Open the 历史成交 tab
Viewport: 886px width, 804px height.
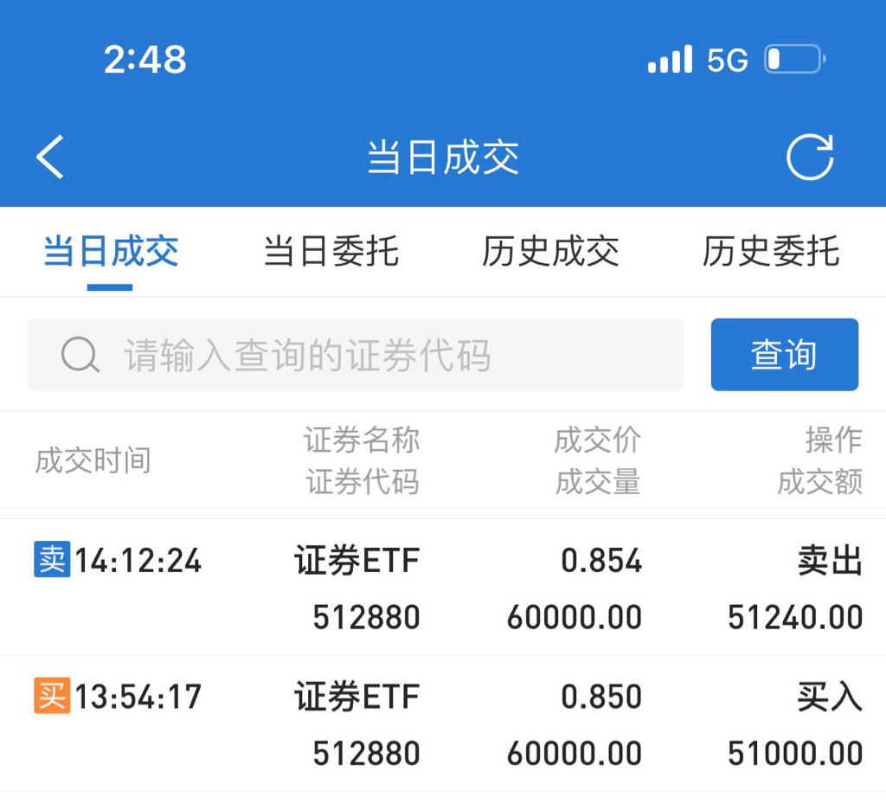coord(550,251)
